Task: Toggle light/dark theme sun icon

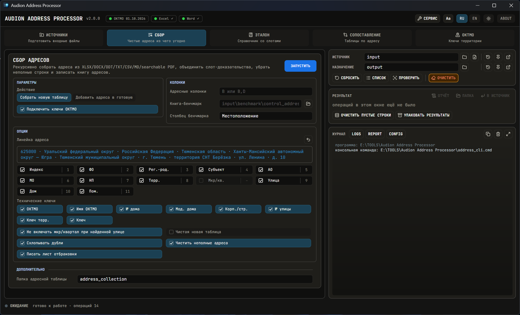Action: point(488,19)
